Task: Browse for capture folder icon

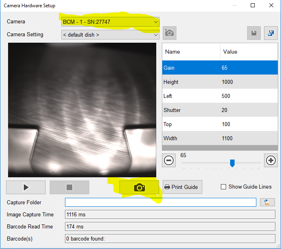Action: [267, 202]
